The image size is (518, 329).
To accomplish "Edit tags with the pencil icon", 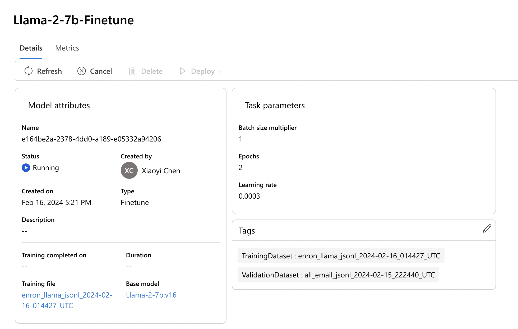I will (487, 229).
